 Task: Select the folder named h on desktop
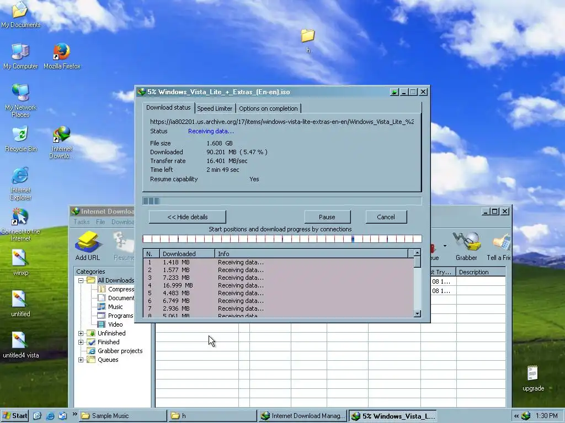[x=308, y=41]
